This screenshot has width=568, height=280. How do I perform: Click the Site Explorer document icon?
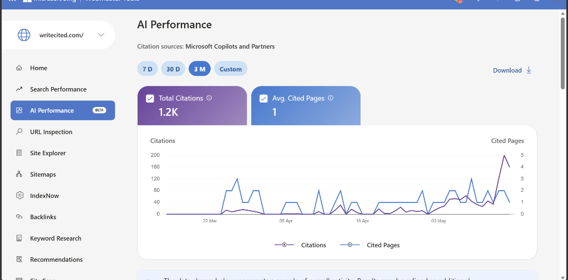coord(19,153)
